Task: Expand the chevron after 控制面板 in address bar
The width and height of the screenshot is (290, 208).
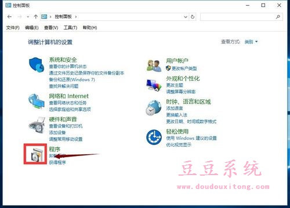Action: (x=76, y=17)
